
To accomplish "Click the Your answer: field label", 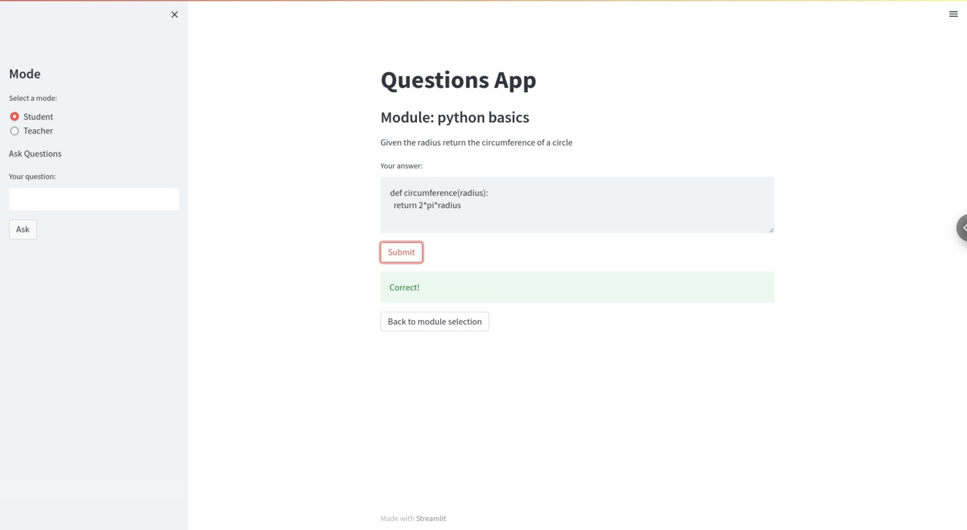I will point(401,166).
